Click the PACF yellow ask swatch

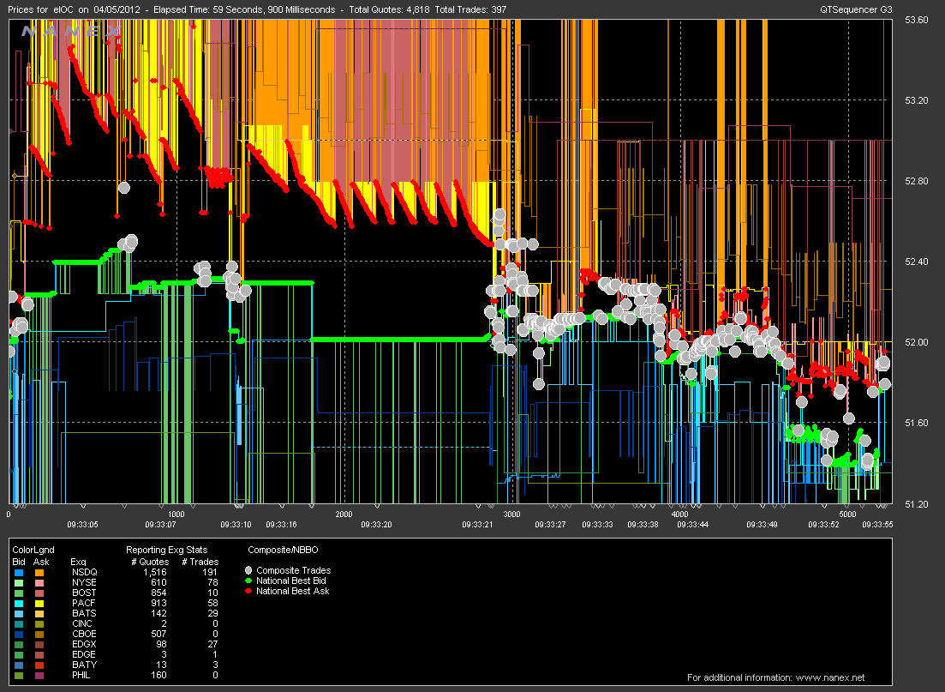(x=39, y=602)
